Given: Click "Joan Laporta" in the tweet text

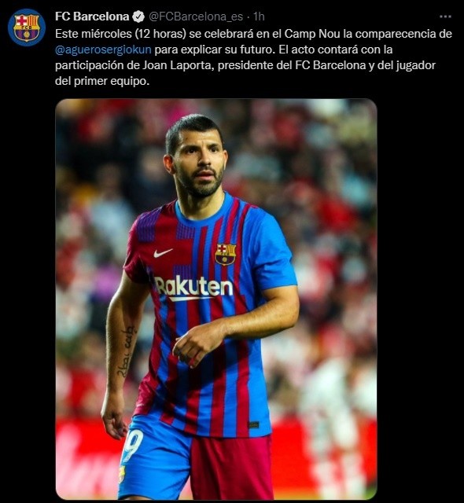Looking at the screenshot, I should coord(176,65).
